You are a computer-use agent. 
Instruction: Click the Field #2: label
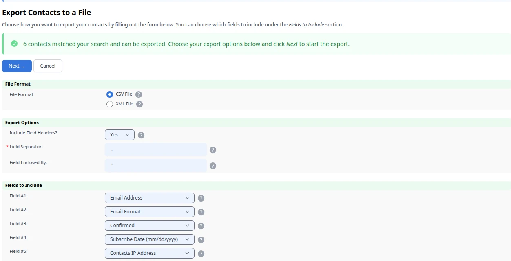[x=18, y=210]
